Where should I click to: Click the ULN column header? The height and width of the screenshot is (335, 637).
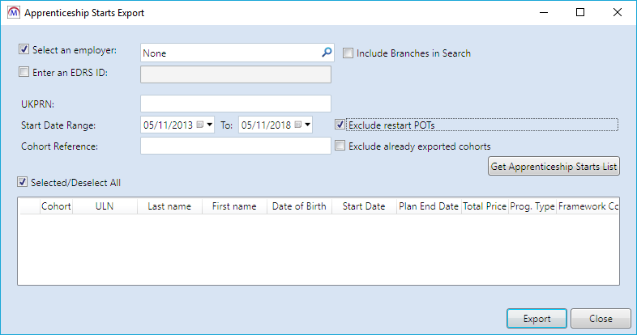point(104,206)
